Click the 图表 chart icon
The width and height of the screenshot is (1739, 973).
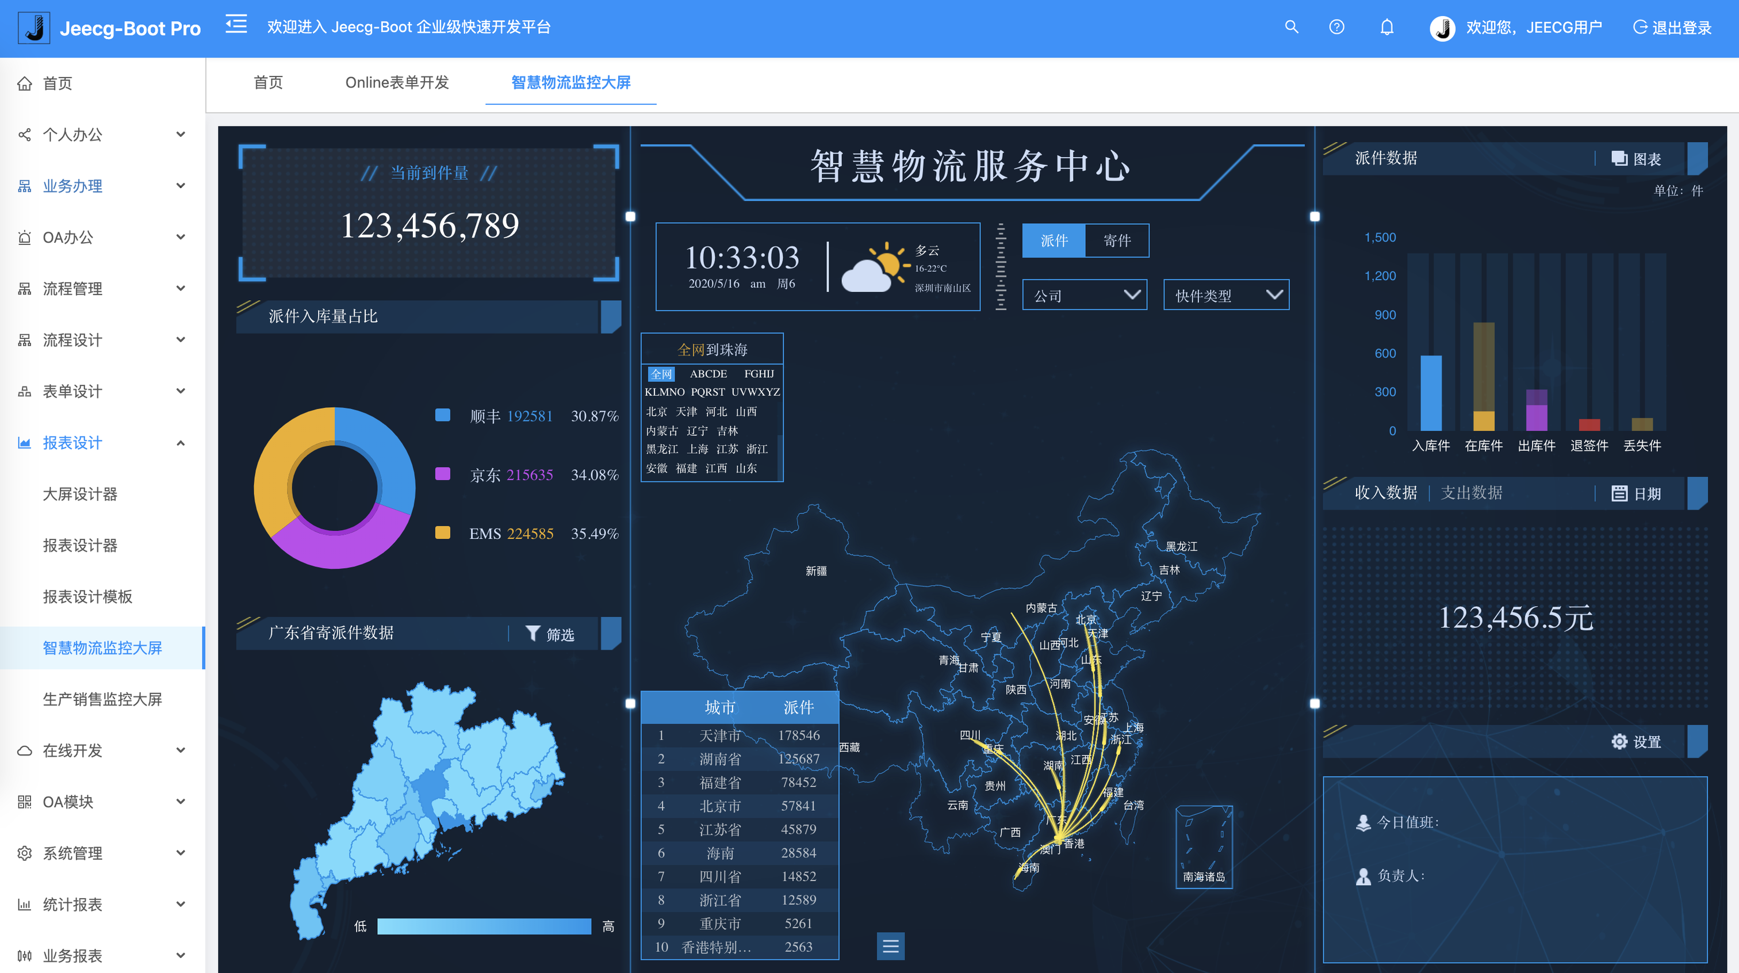pos(1619,159)
